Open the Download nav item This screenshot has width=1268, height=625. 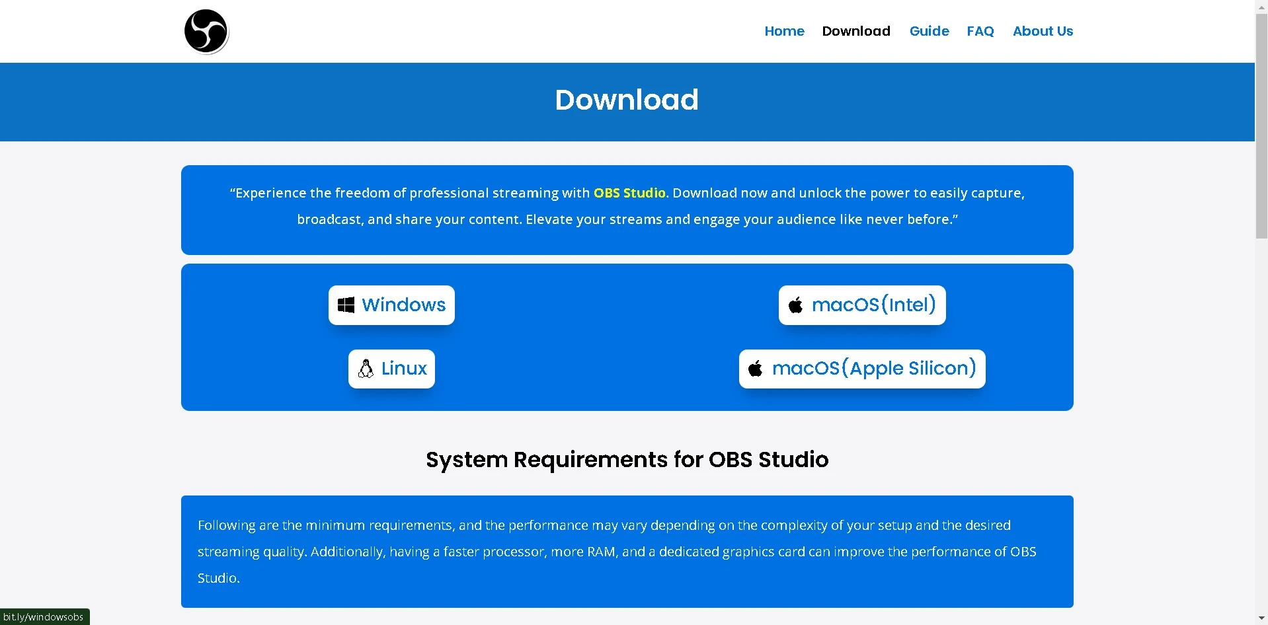coord(856,31)
